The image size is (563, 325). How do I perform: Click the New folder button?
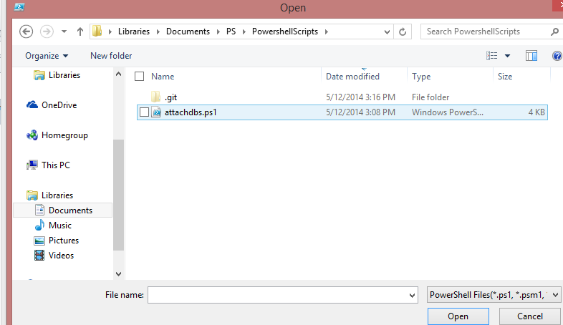click(111, 56)
